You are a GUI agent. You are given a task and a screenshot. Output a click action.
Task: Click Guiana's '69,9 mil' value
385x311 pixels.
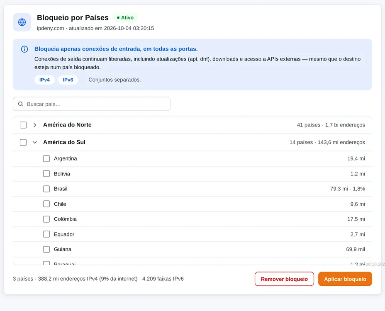tap(356, 249)
